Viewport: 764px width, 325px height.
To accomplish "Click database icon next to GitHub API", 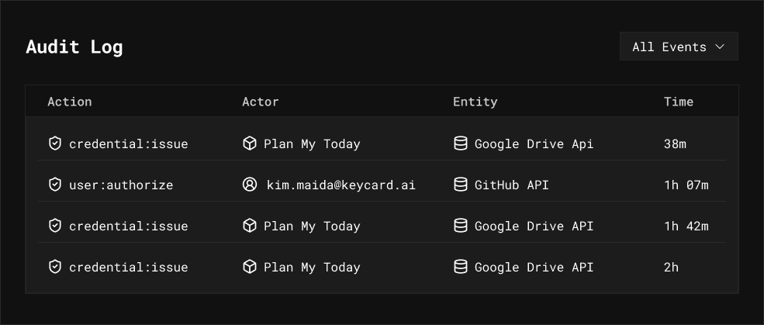I will pyautogui.click(x=460, y=185).
